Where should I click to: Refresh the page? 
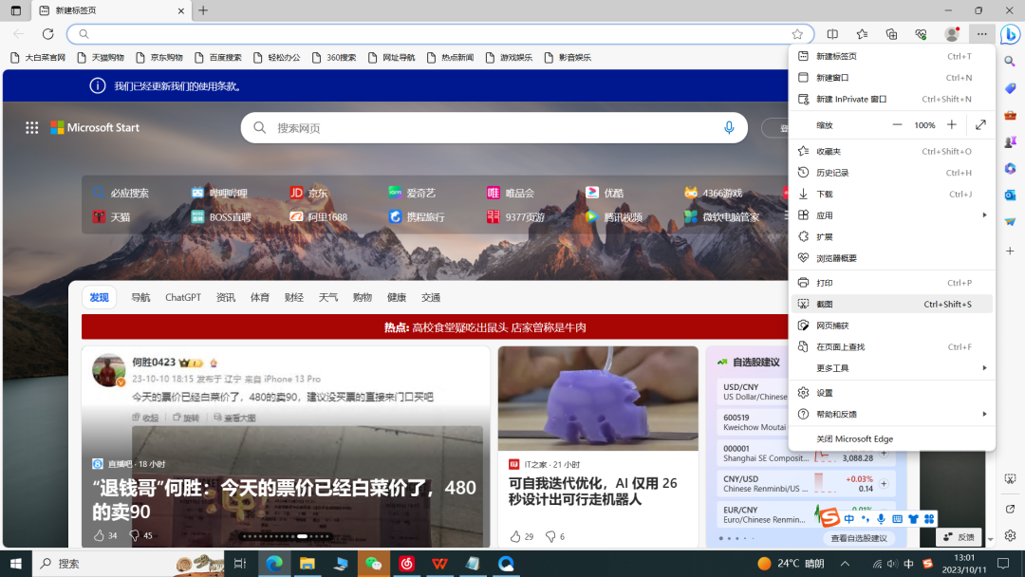(47, 34)
